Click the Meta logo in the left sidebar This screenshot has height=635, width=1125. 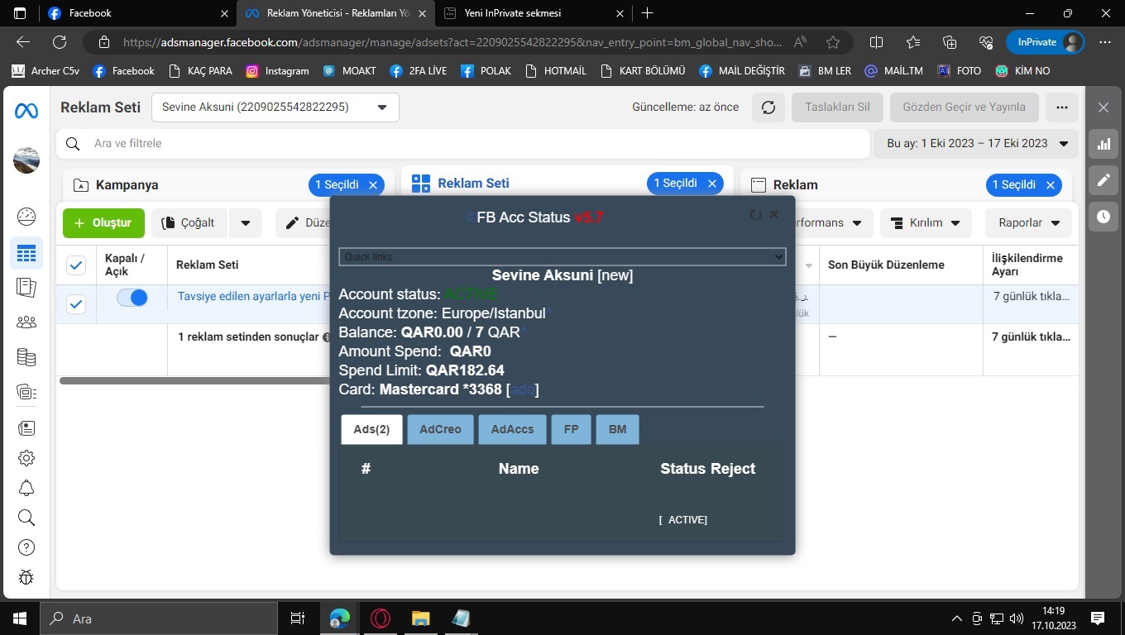(26, 111)
